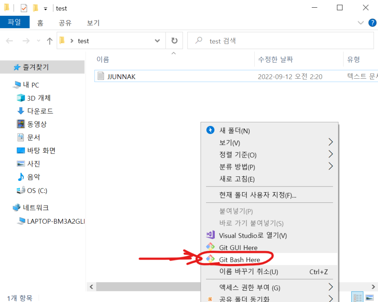Open the quick access toolbar customize dropdown

click(45, 9)
